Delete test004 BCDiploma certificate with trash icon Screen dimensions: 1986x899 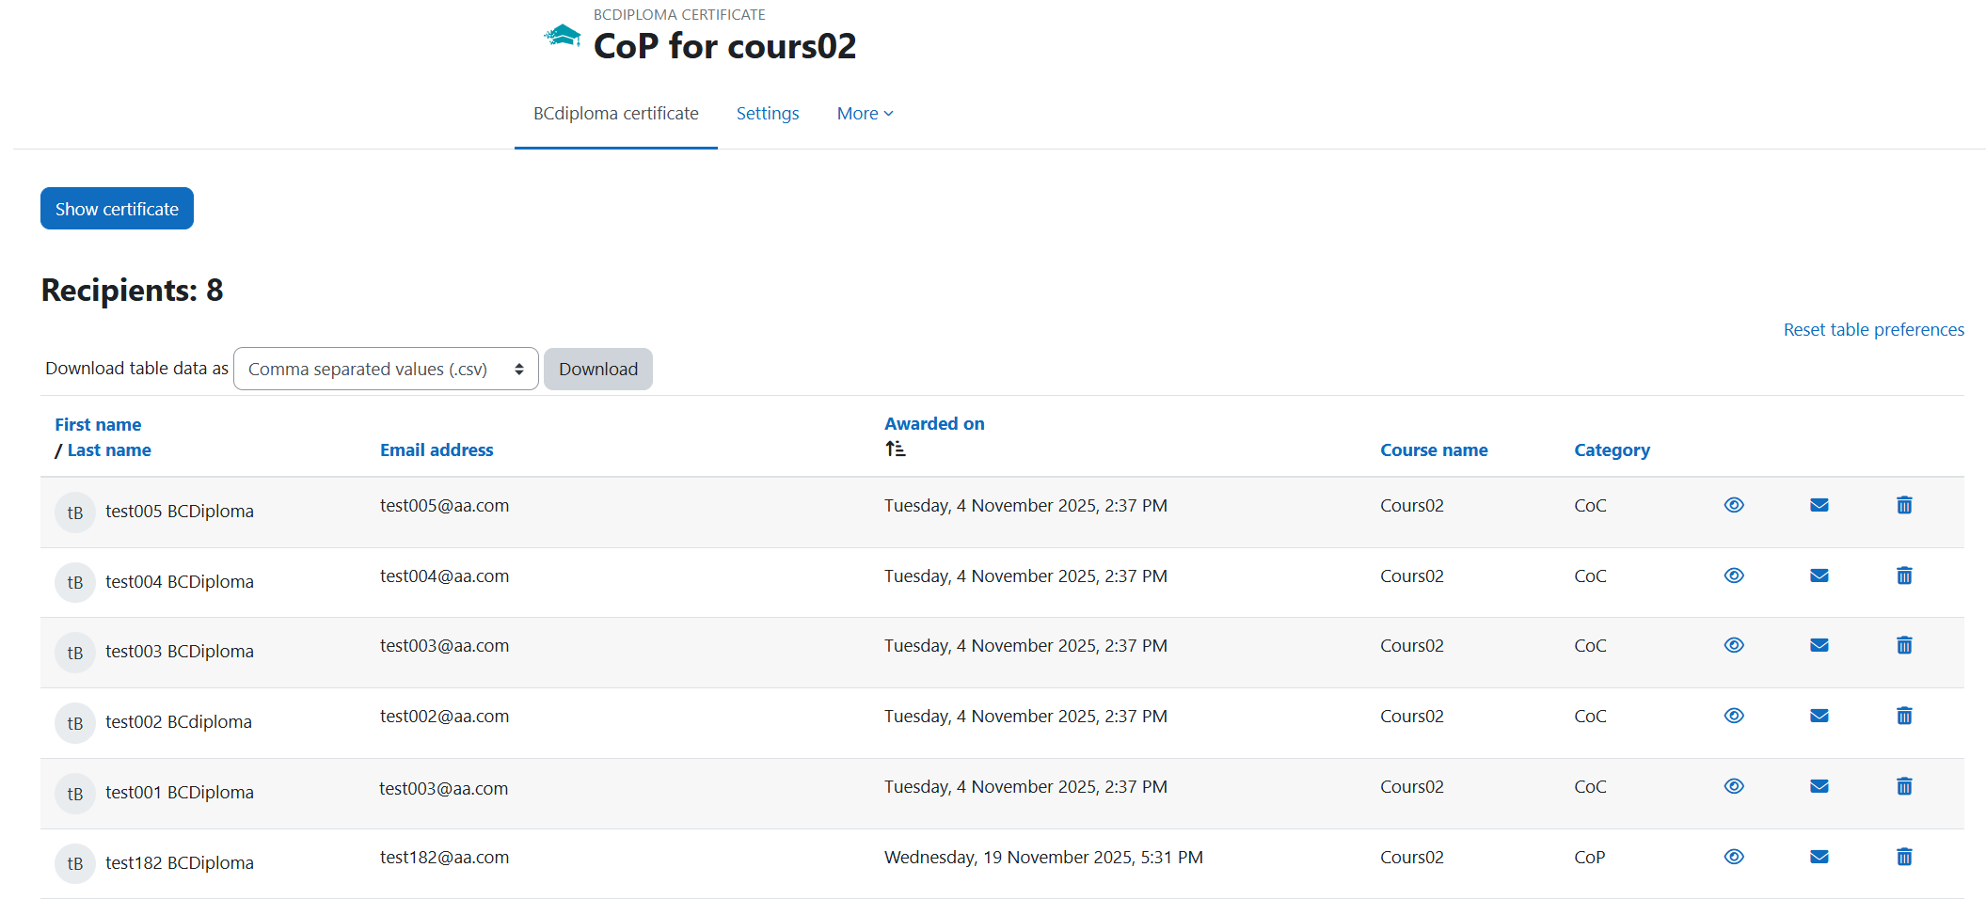tap(1904, 576)
